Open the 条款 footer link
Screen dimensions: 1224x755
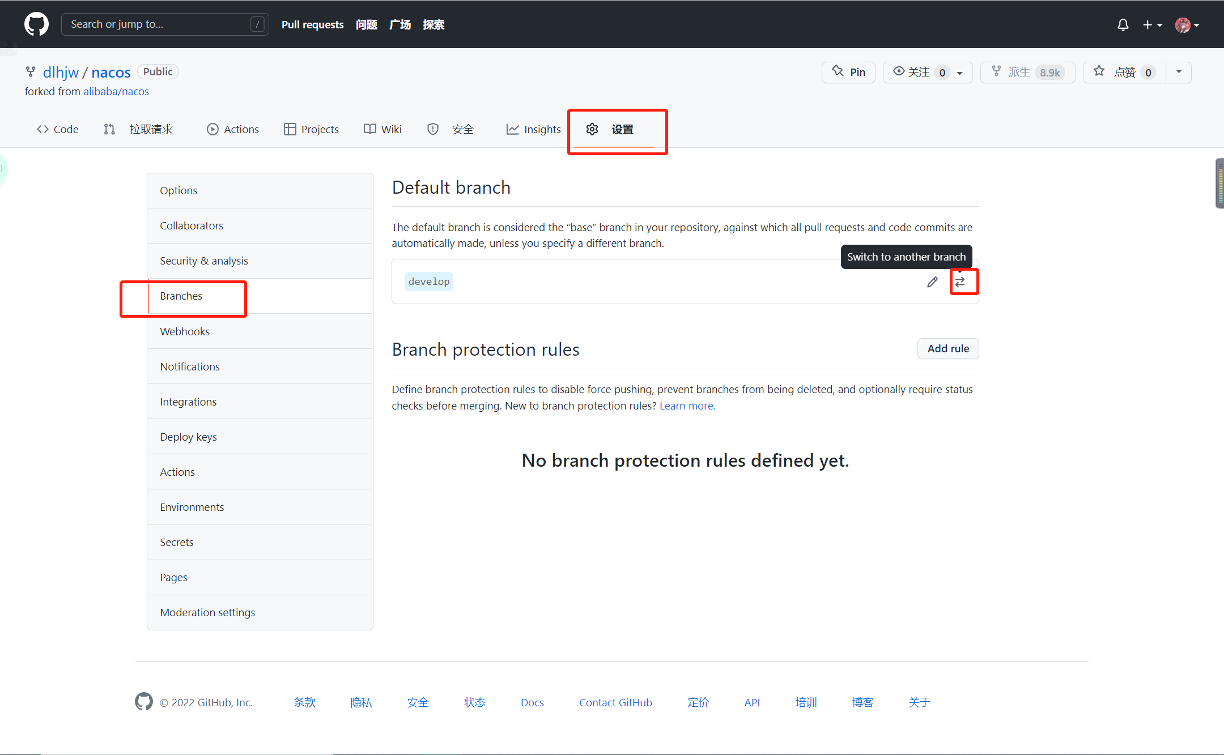304,702
